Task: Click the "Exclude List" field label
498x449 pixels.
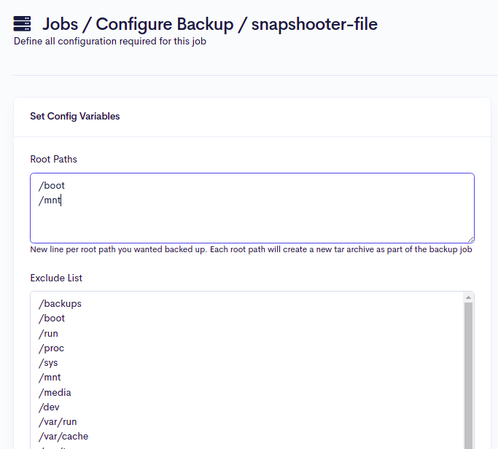Action: (x=56, y=278)
